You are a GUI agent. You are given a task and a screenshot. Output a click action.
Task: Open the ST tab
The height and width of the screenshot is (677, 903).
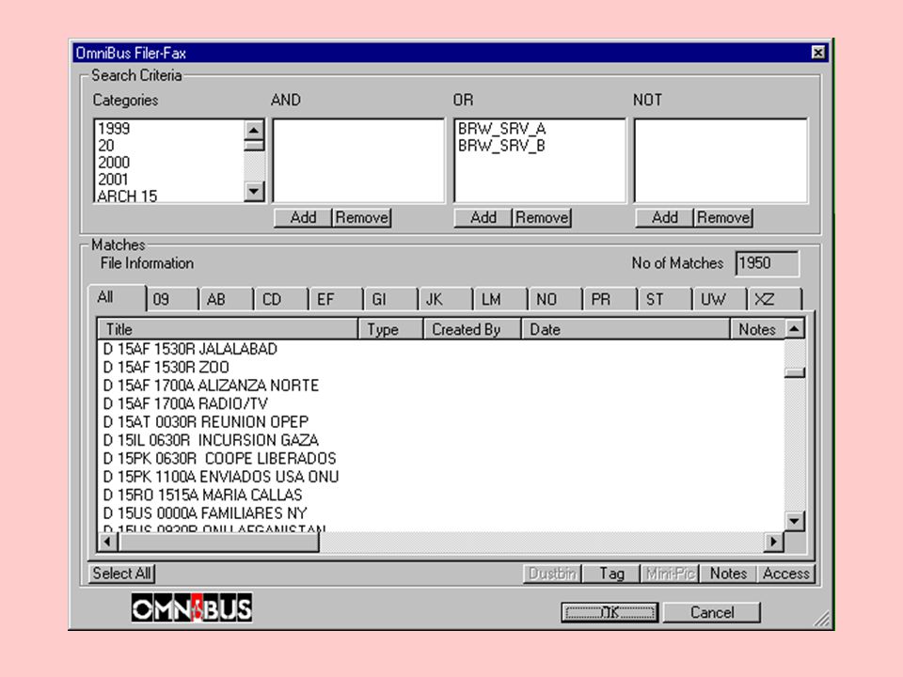click(664, 299)
